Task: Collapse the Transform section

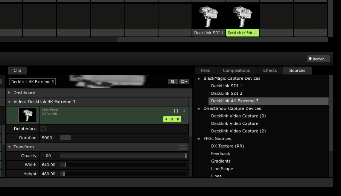Action: click(x=10, y=147)
